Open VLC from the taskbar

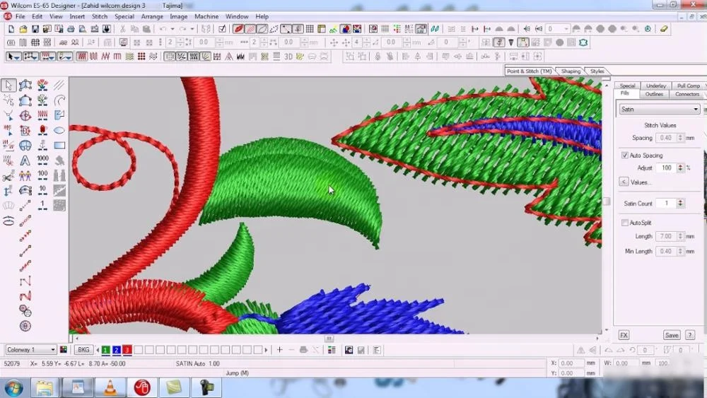110,387
